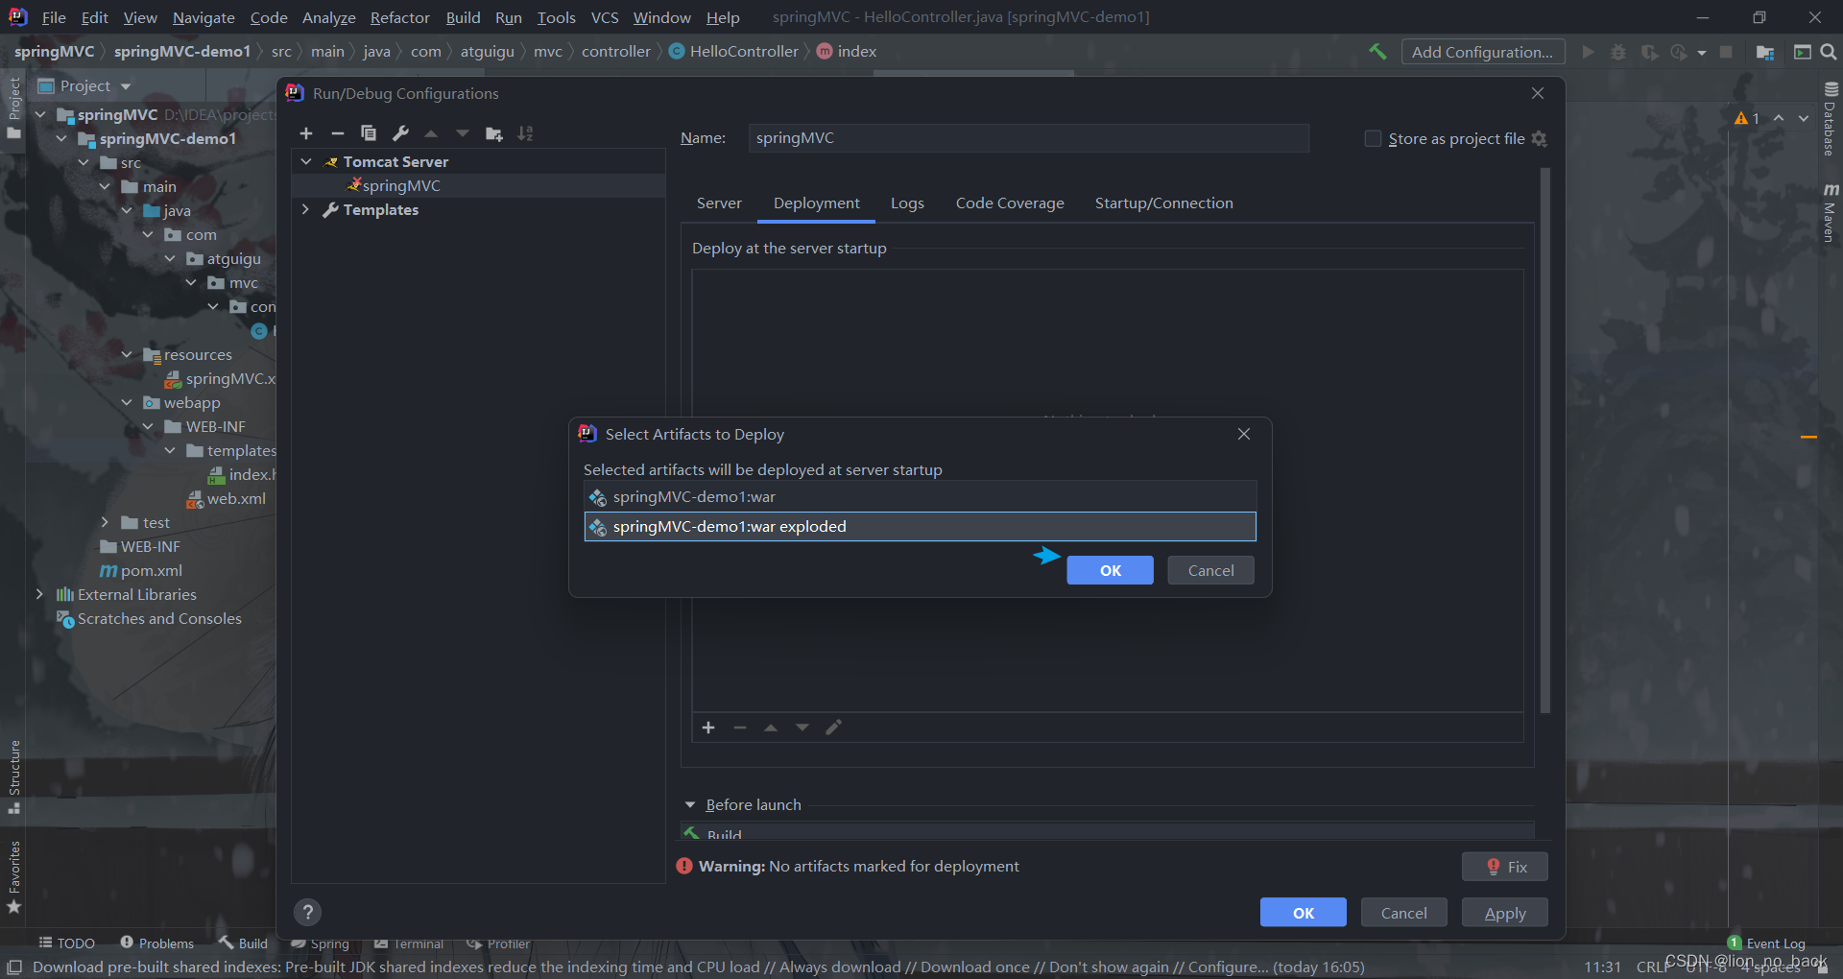Open the Build tool window

[244, 943]
